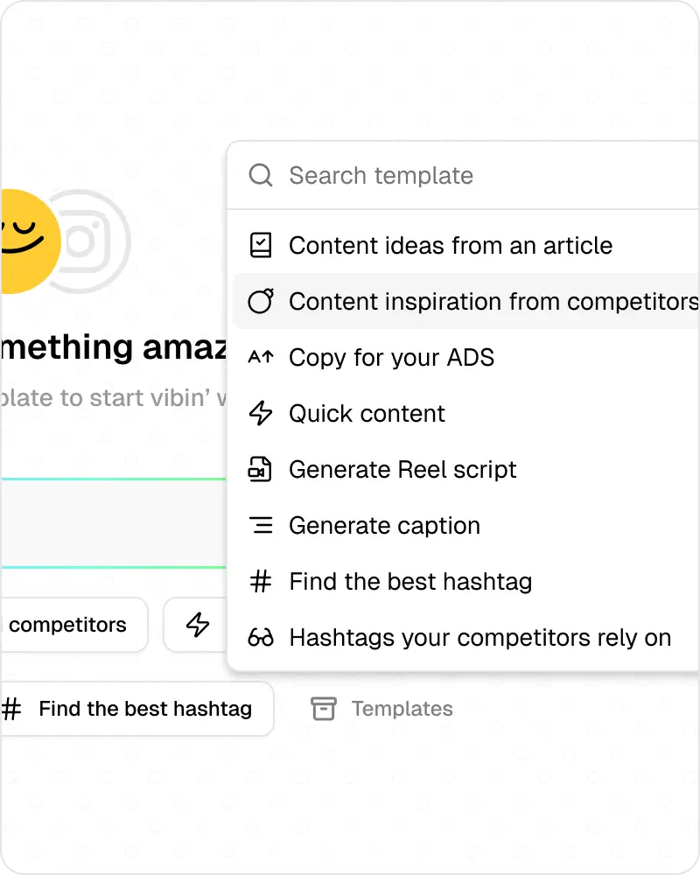
Task: Click the text-size icon beside Copy for your ADS
Action: click(261, 357)
